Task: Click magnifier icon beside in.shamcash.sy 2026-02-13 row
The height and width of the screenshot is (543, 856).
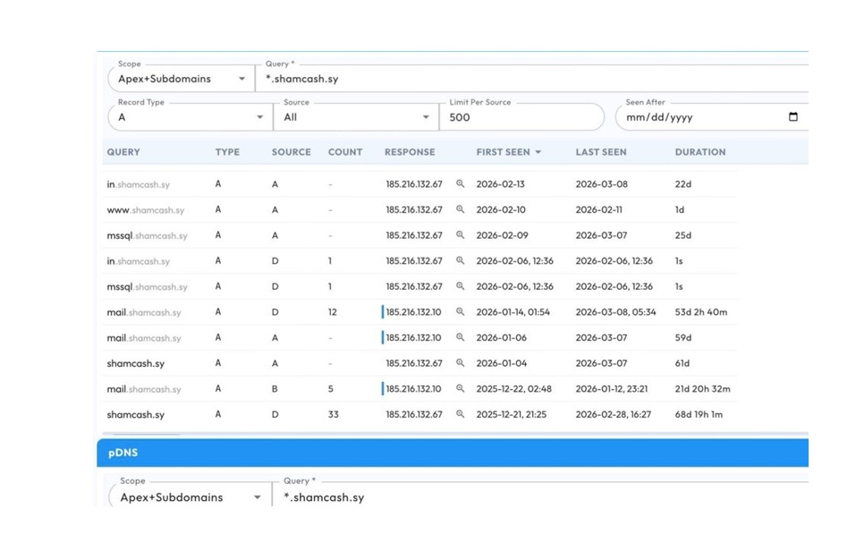Action: 461,184
